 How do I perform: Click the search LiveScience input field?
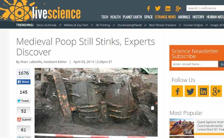point(205,8)
